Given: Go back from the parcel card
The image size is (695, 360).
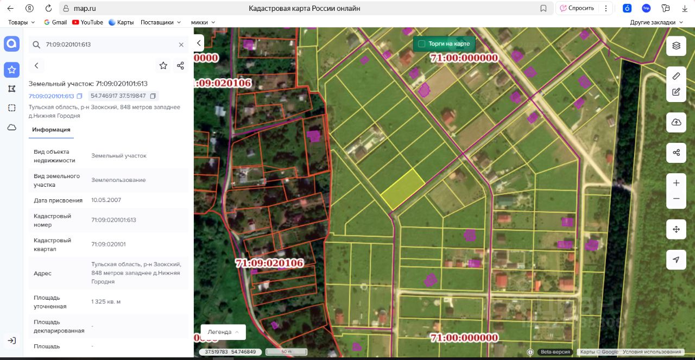Looking at the screenshot, I should click(36, 66).
